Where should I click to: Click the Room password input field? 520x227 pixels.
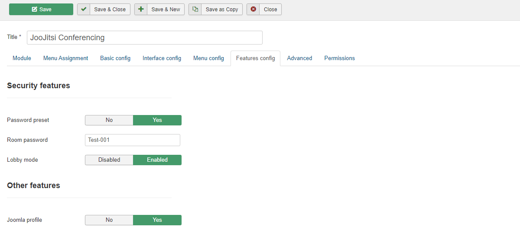click(133, 140)
